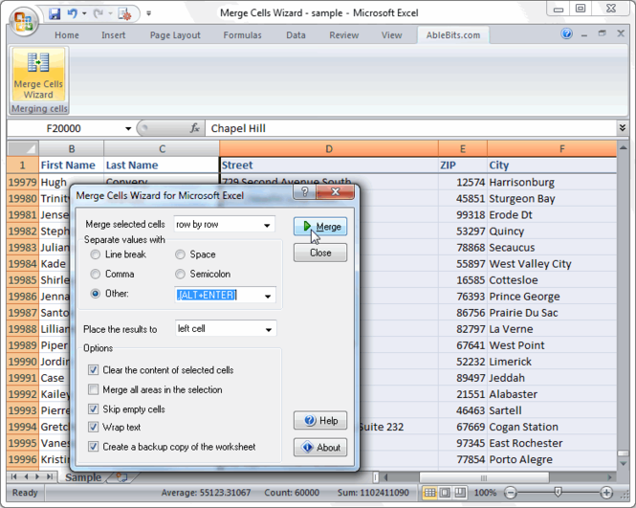Open the View ribbon tab
The width and height of the screenshot is (636, 508).
coord(391,35)
